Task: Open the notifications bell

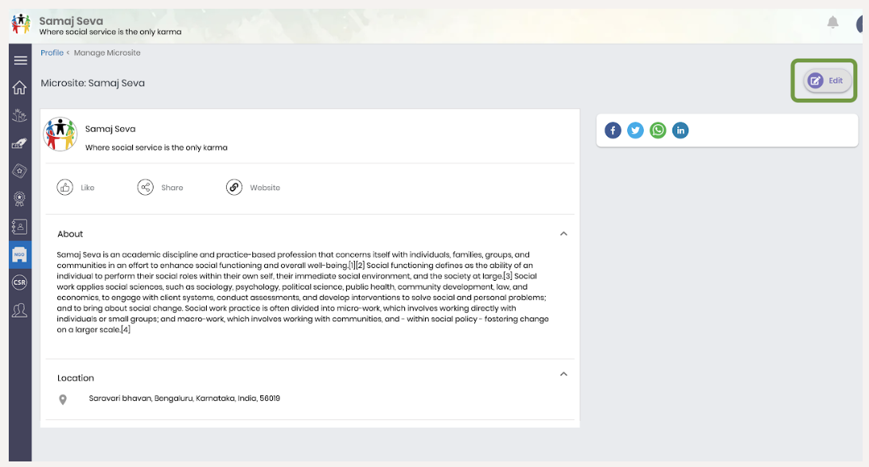Action: 832,23
